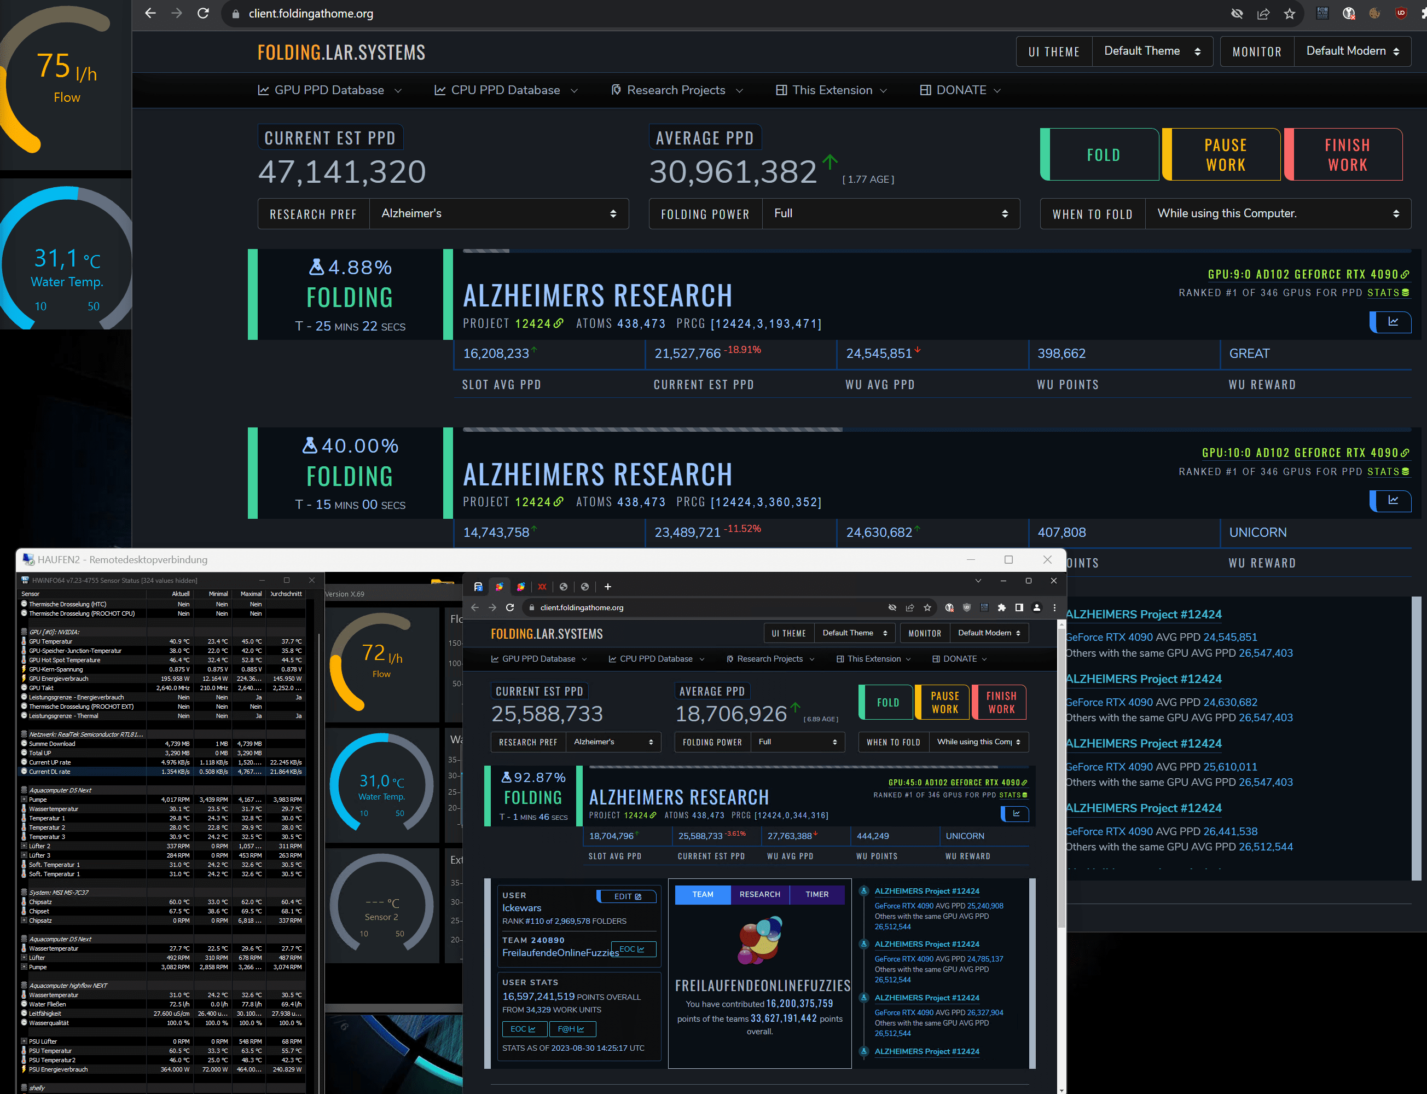Open the chart button for GPU:45:0 slot
Viewport: 1427px width, 1094px height.
click(1016, 813)
